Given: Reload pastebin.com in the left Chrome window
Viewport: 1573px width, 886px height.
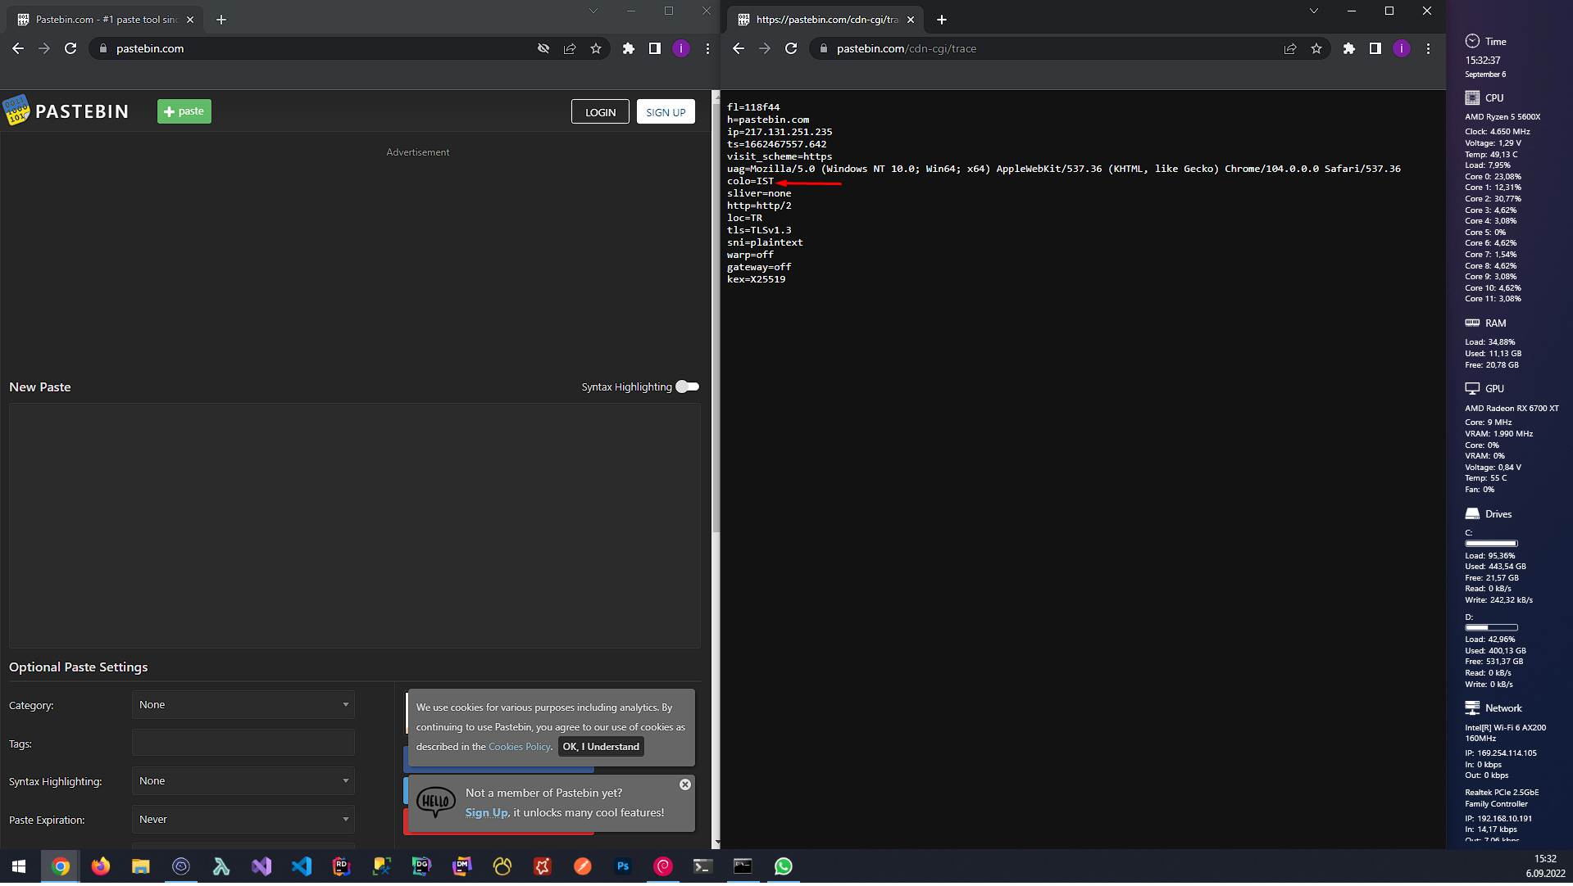Looking at the screenshot, I should point(70,48).
